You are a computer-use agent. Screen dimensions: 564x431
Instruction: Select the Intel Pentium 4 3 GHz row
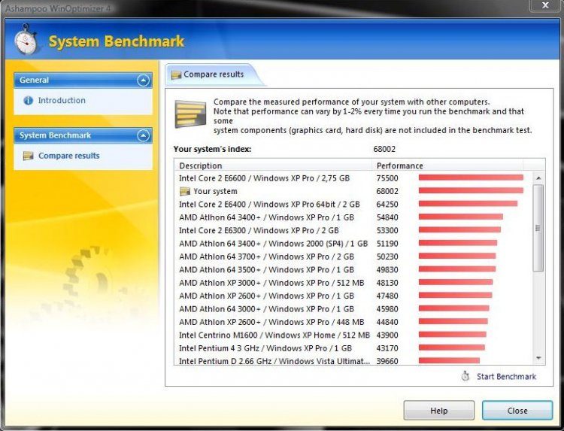(353, 348)
